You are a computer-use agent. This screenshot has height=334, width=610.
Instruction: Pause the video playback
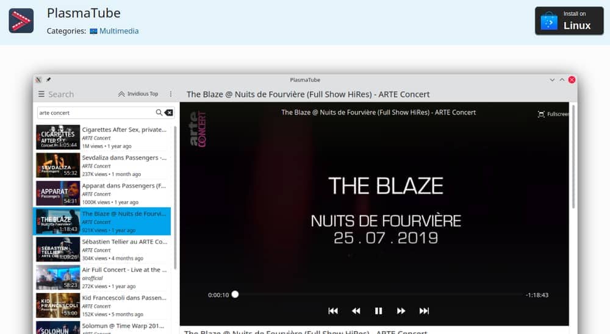tap(378, 311)
